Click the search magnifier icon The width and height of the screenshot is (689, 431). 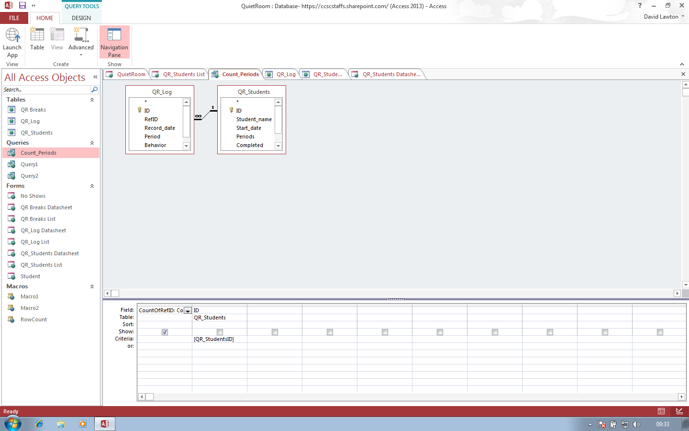coord(95,90)
